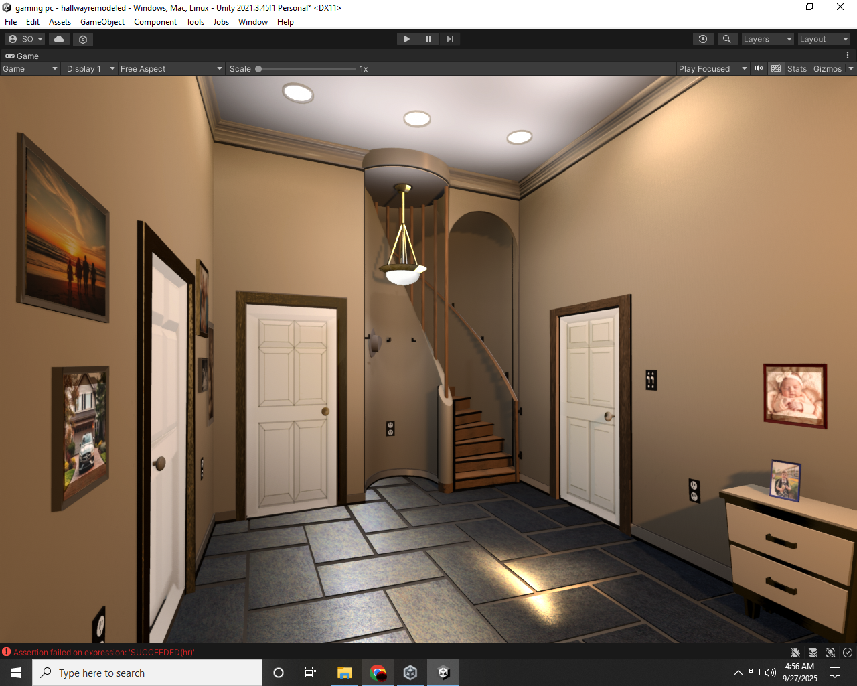The height and width of the screenshot is (686, 857).
Task: Toggle the debug mode bug icon in status bar
Action: click(x=795, y=653)
